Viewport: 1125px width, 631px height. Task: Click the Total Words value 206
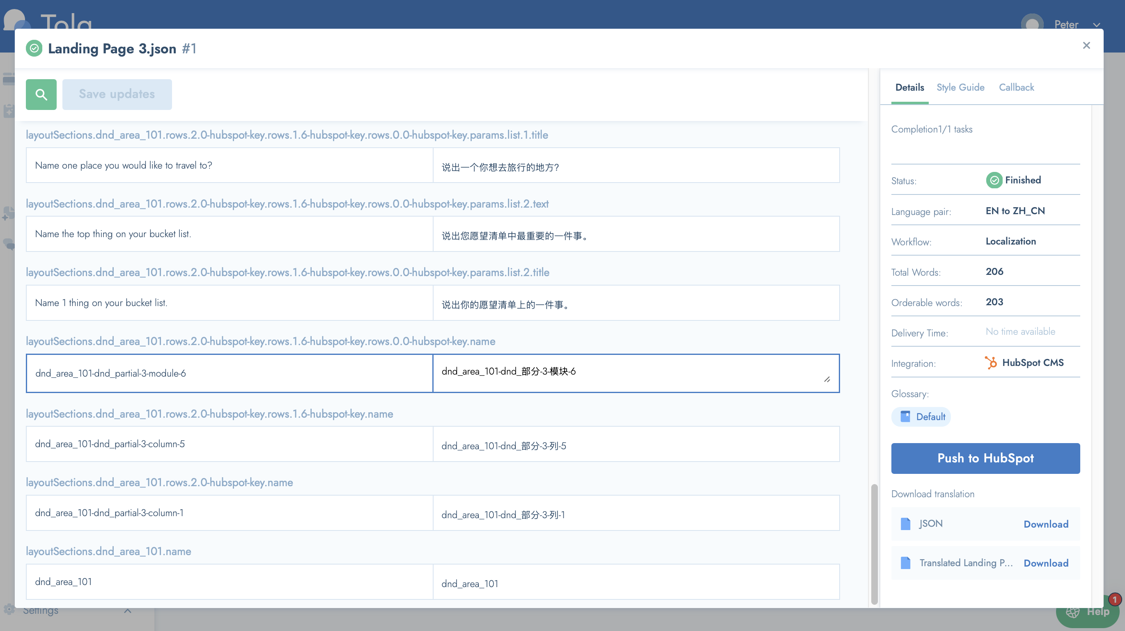point(994,272)
